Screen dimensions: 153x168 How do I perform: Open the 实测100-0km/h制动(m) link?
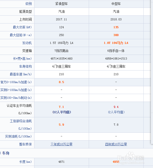16,98
